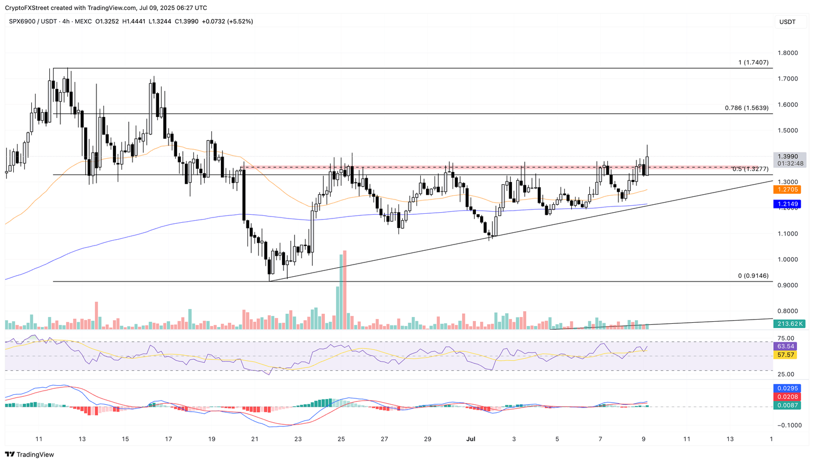
Task: Click the TradingView logo icon
Action: click(10, 454)
